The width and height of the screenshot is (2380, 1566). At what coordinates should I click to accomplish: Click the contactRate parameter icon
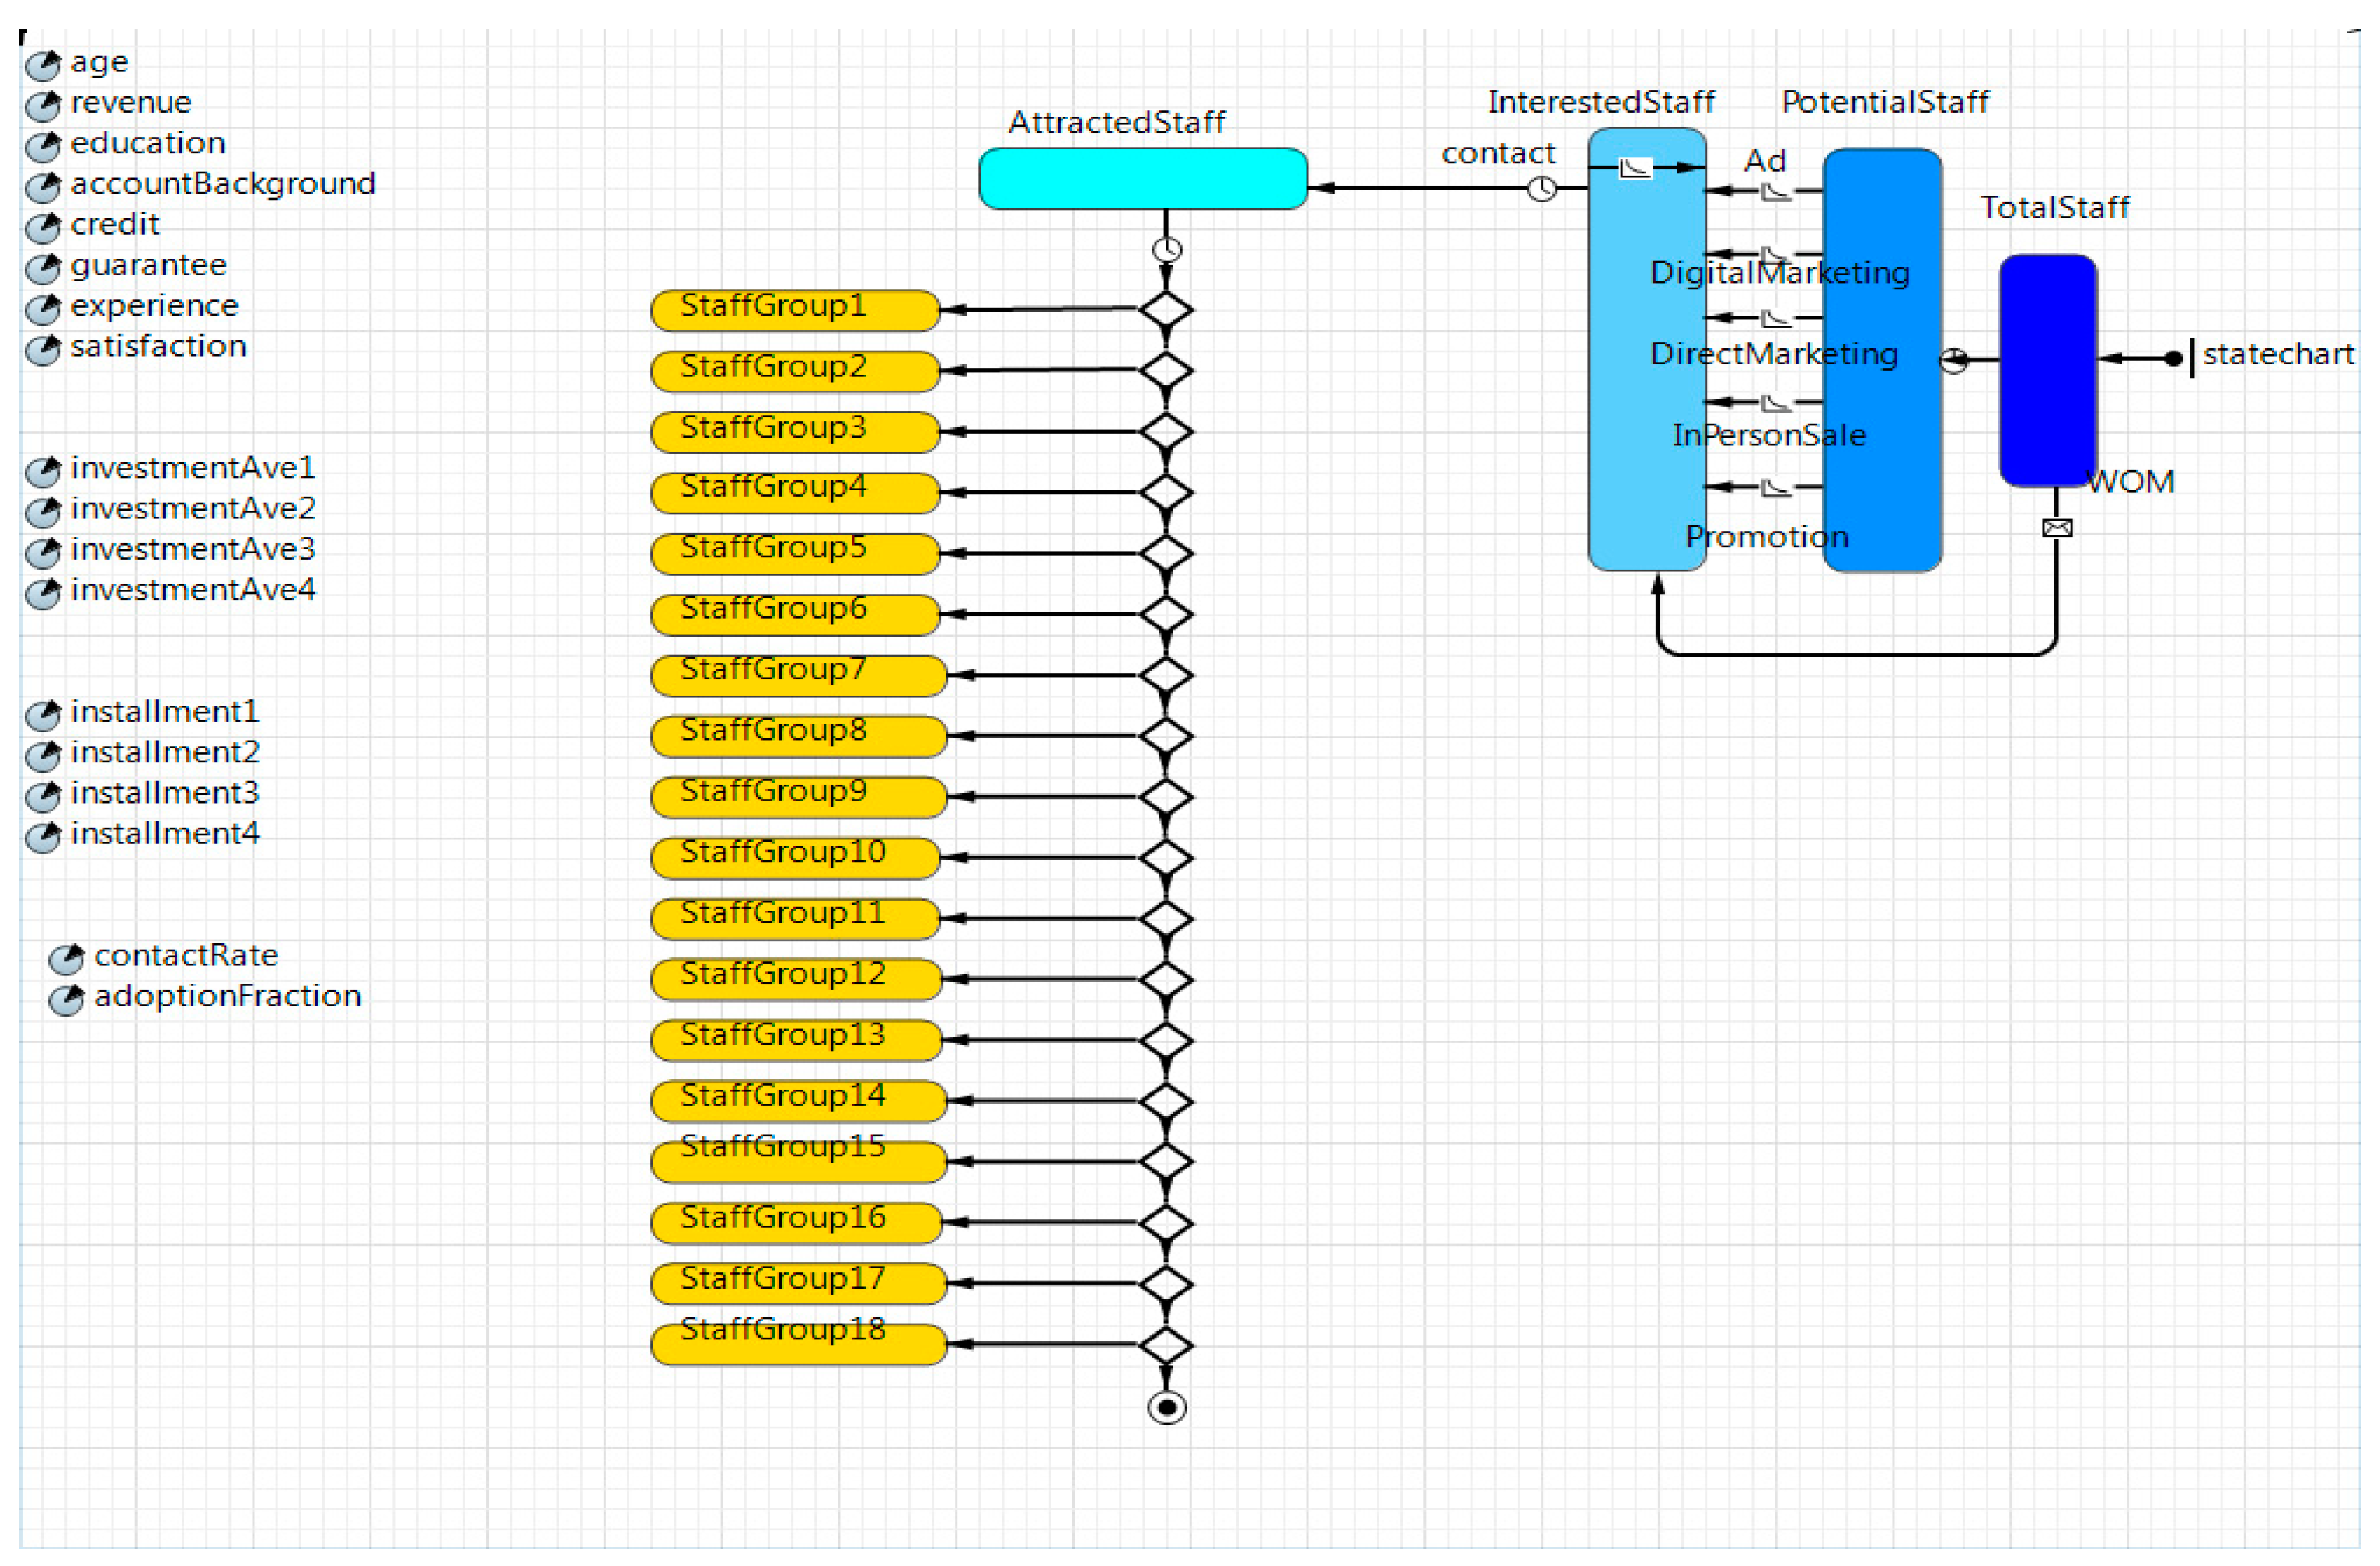click(66, 960)
